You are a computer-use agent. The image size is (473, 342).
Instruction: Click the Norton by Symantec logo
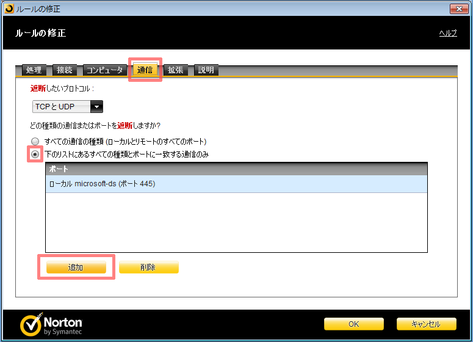(51, 324)
